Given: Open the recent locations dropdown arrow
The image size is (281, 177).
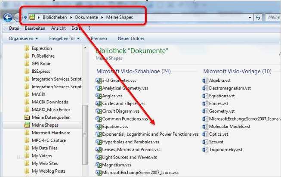Looking at the screenshot, I should [25, 18].
